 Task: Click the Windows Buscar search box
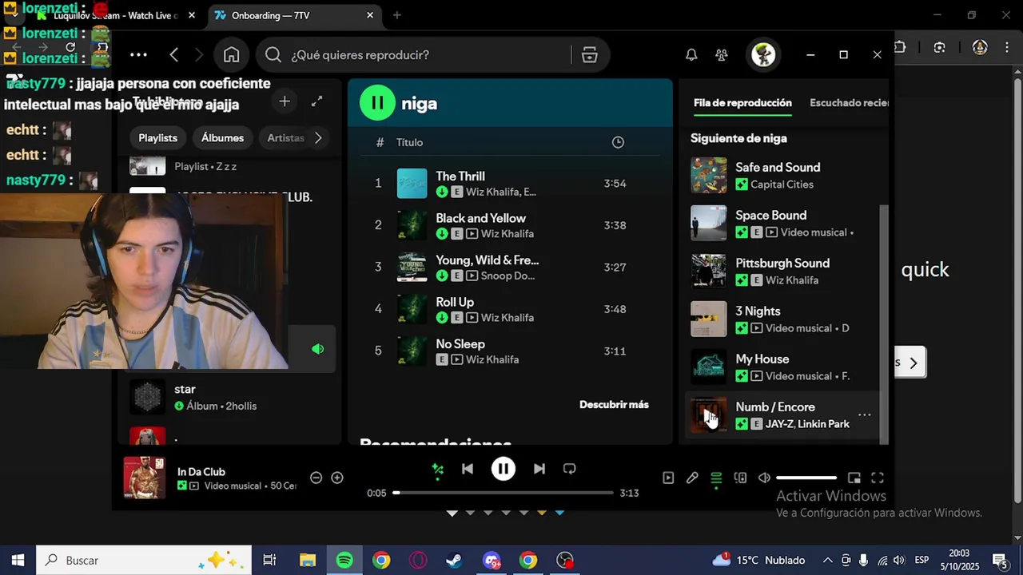click(x=144, y=560)
